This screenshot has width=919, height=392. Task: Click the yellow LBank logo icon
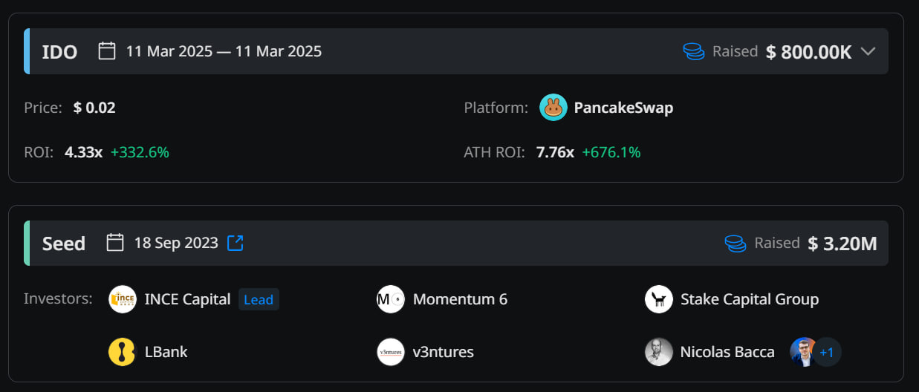pos(123,352)
